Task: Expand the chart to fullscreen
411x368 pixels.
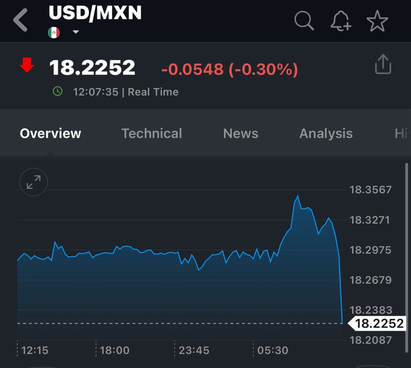Action: pyautogui.click(x=34, y=181)
